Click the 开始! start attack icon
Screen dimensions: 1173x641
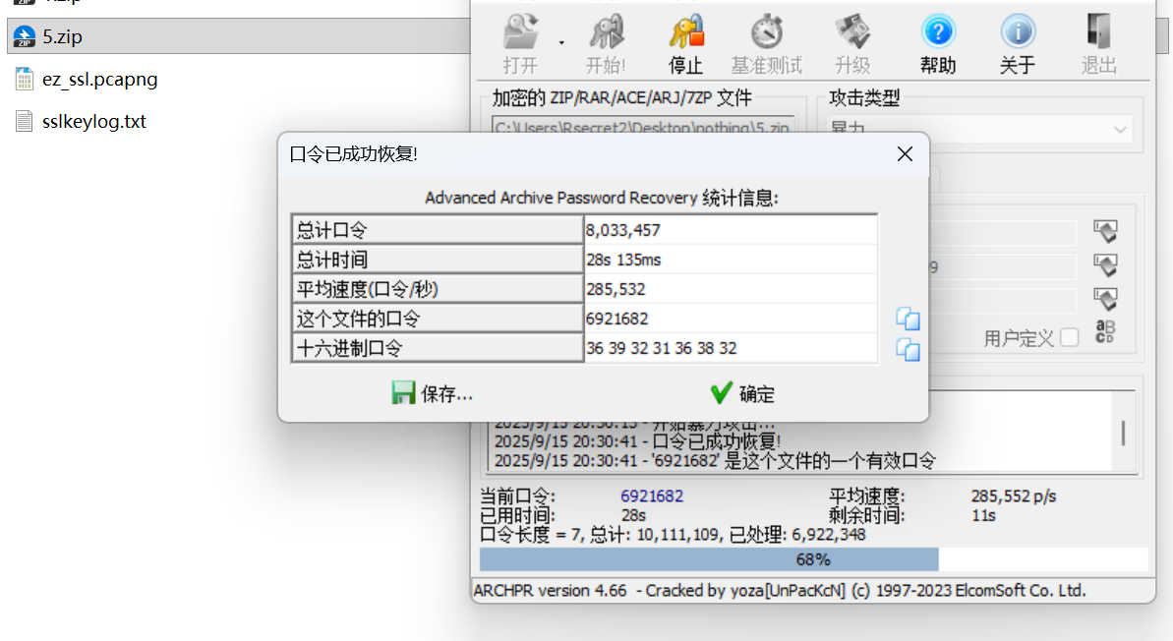606,44
